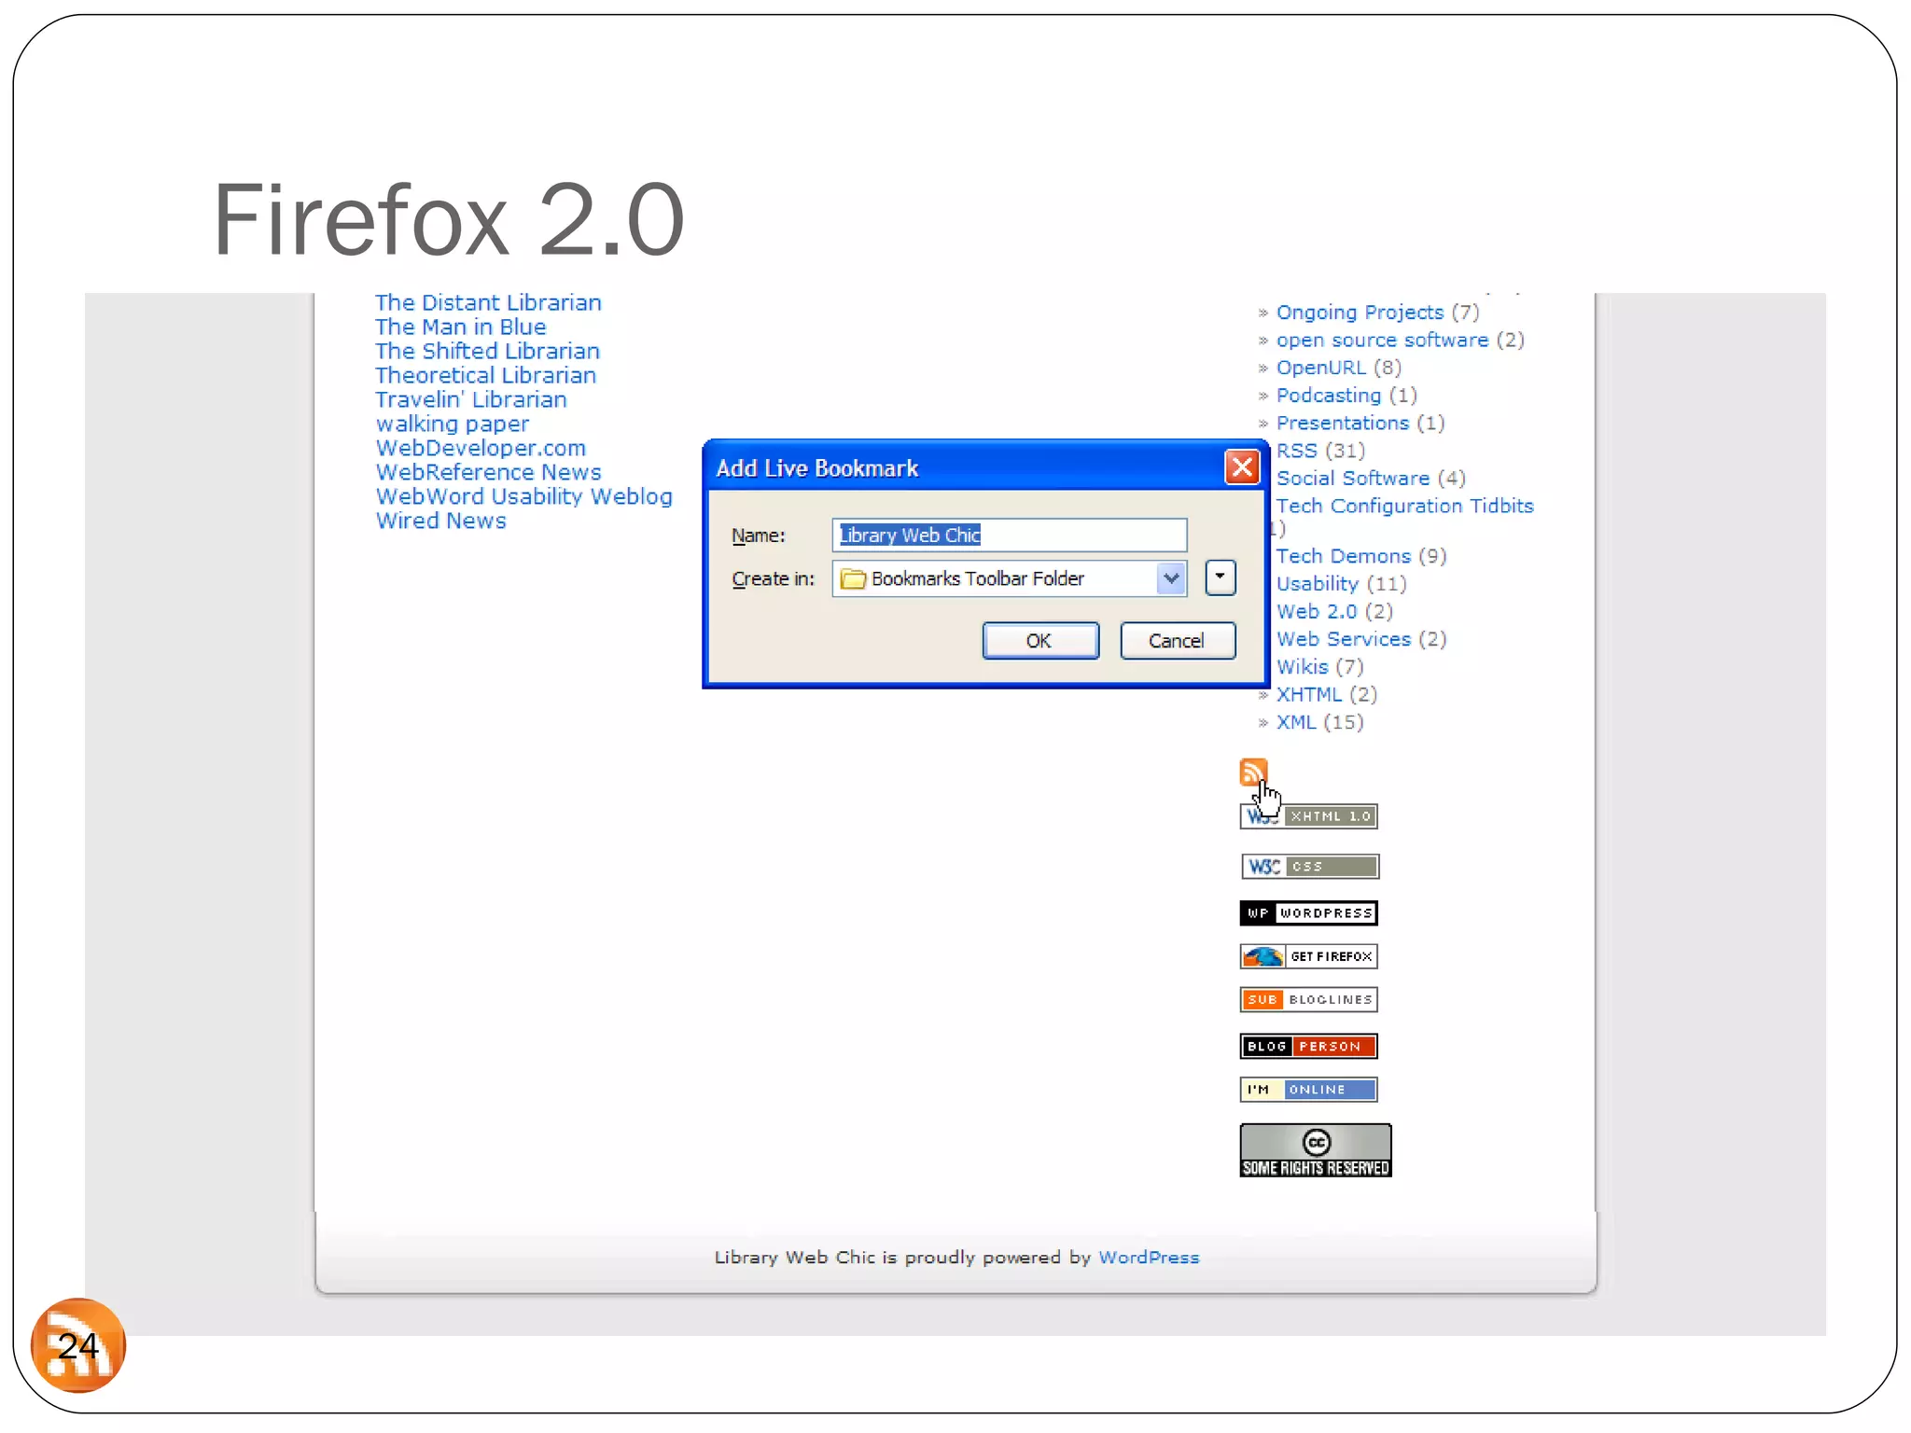Open the Podcasting category
Image resolution: width=1911 pixels, height=1433 pixels.
pos(1329,396)
